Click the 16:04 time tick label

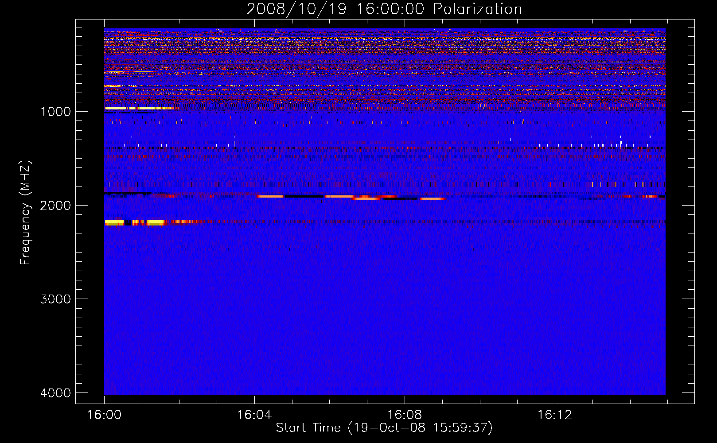pyautogui.click(x=254, y=415)
